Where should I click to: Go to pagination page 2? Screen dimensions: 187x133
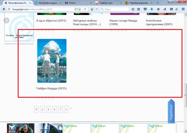tap(42, 109)
